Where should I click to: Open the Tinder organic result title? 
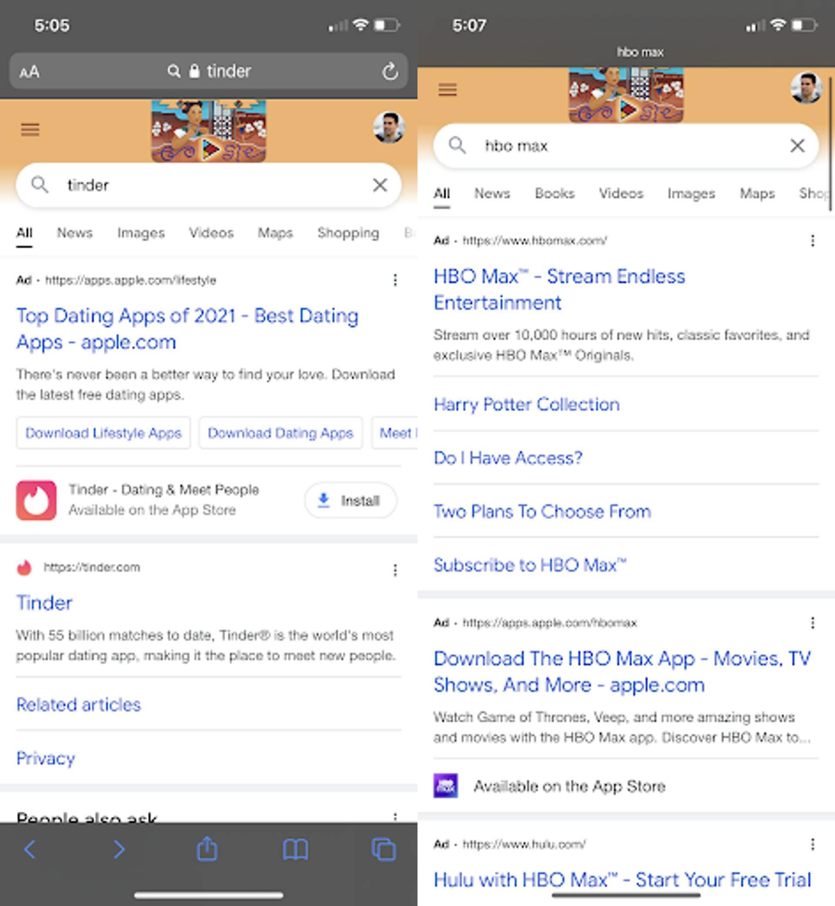click(44, 603)
